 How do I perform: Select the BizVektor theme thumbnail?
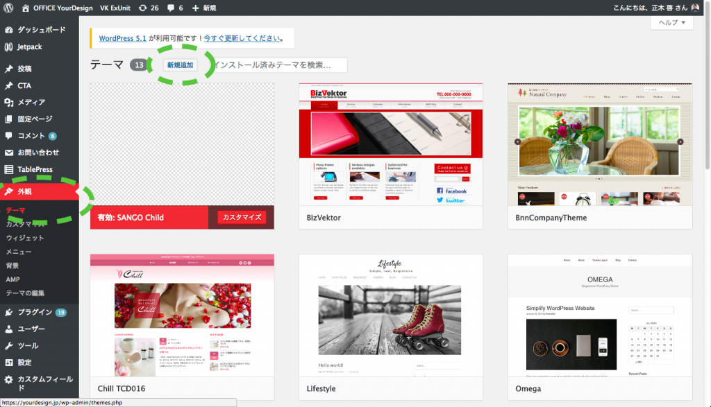click(x=390, y=144)
